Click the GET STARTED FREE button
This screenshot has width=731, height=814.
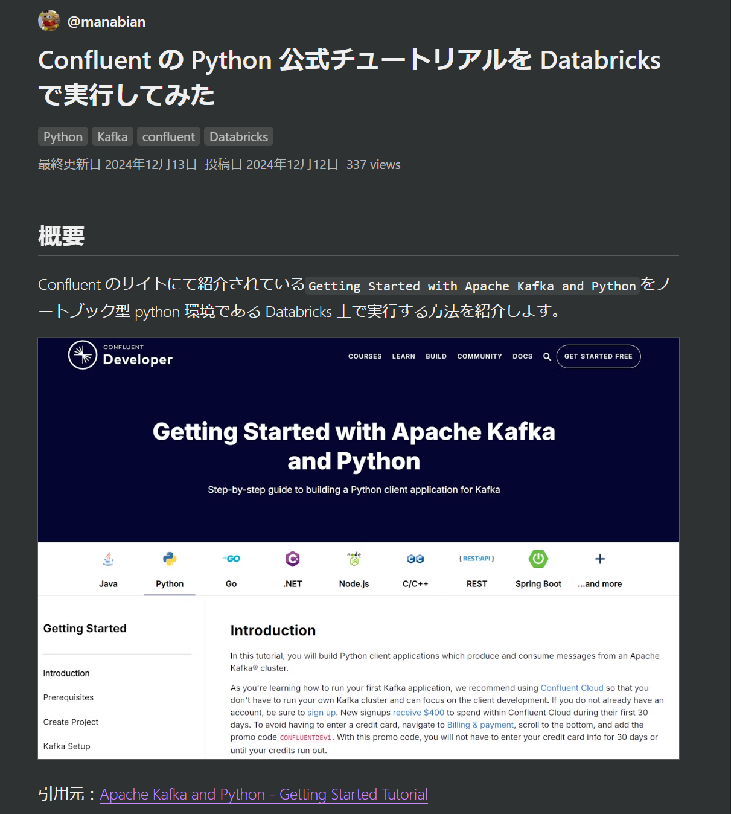coord(598,356)
